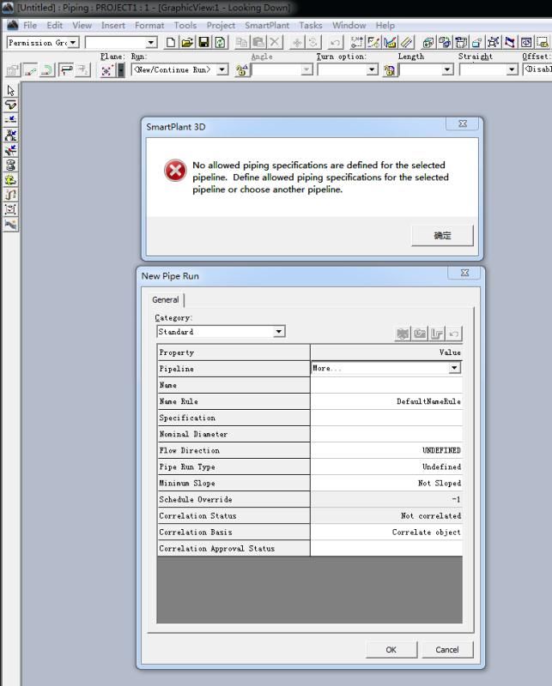Screen dimensions: 552x686
Task: Click the Nominal Diameter value field
Action: pyautogui.click(x=386, y=434)
